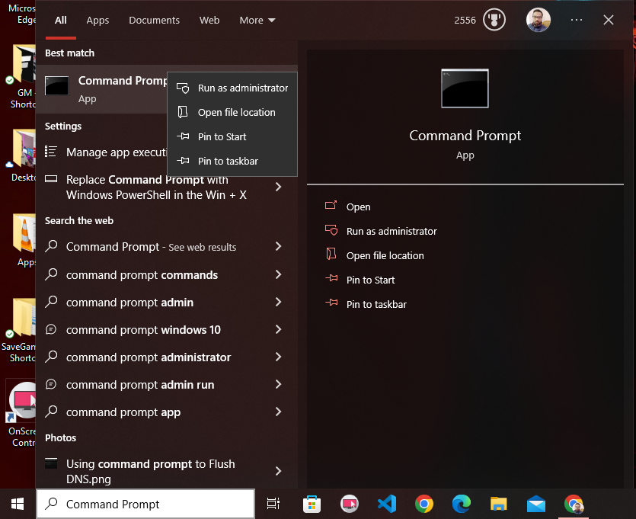Image resolution: width=636 pixels, height=519 pixels.
Task: Open File Explorer from the taskbar
Action: [498, 504]
